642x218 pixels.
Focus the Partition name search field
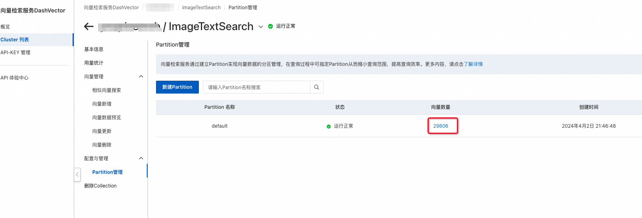pyautogui.click(x=257, y=87)
